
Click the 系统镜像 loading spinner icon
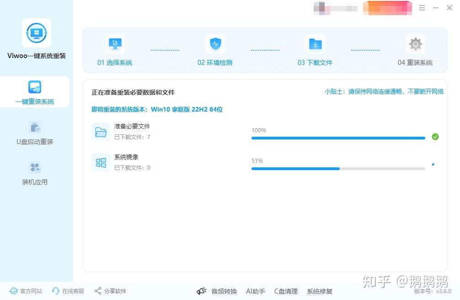coord(433,164)
